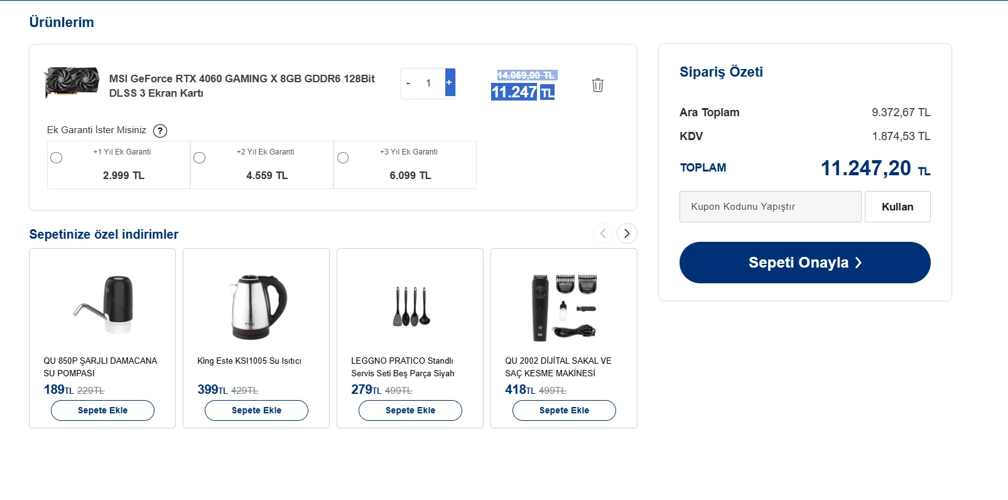
Task: Add King Este kettle to cart
Action: tap(256, 410)
